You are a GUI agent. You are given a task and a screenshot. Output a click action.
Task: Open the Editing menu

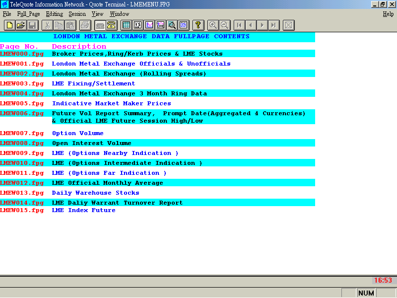(55, 14)
